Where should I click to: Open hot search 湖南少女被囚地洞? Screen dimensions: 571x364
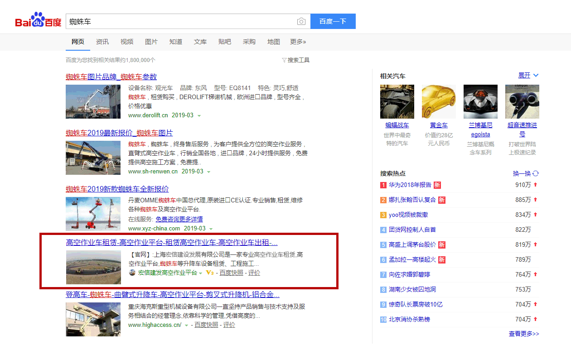click(412, 289)
